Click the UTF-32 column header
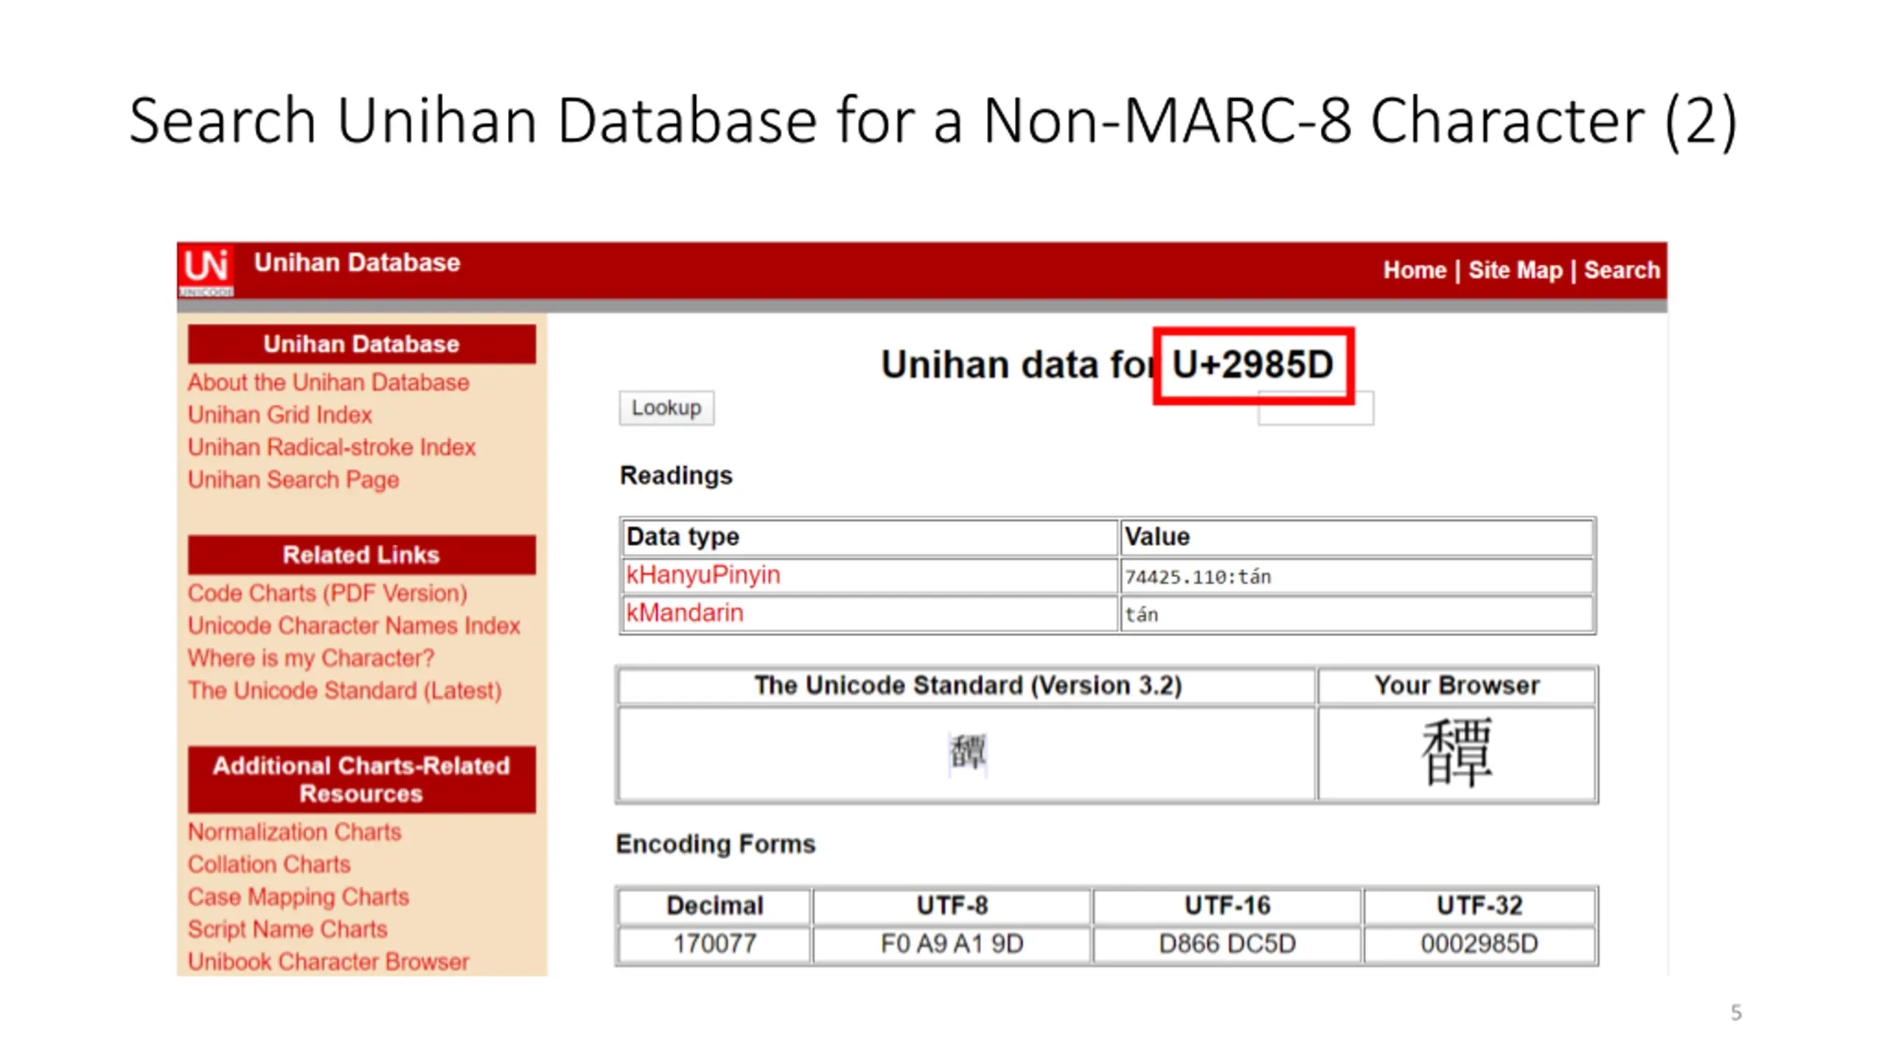Image resolution: width=1887 pixels, height=1061 pixels. click(x=1479, y=906)
